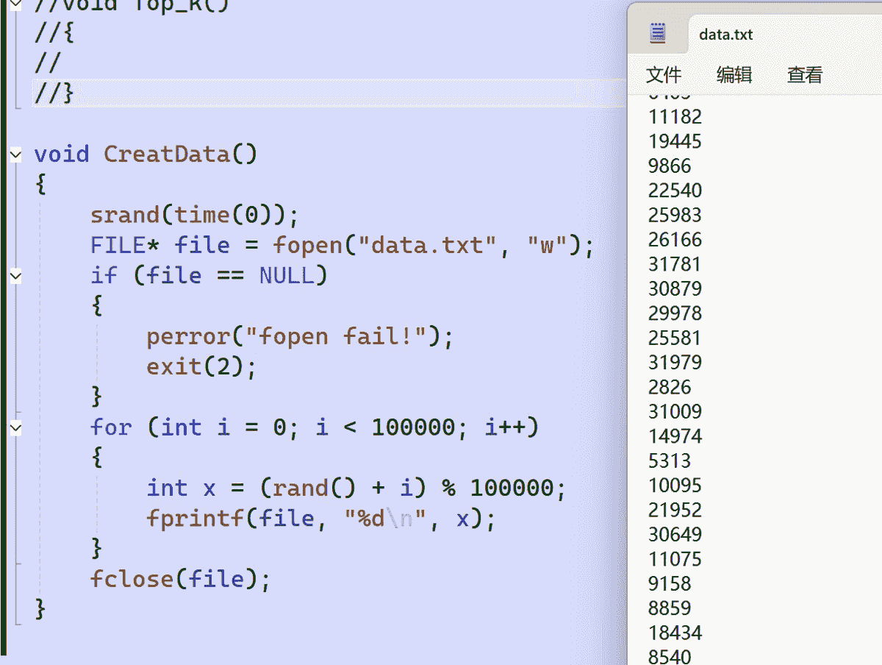Image resolution: width=882 pixels, height=665 pixels.
Task: Click the perror("fopen fail!") line
Action: pyautogui.click(x=301, y=336)
